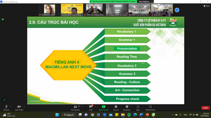The image size is (211, 118).
Task: Open the Teams Chat taskbar icon
Action: pos(86,115)
